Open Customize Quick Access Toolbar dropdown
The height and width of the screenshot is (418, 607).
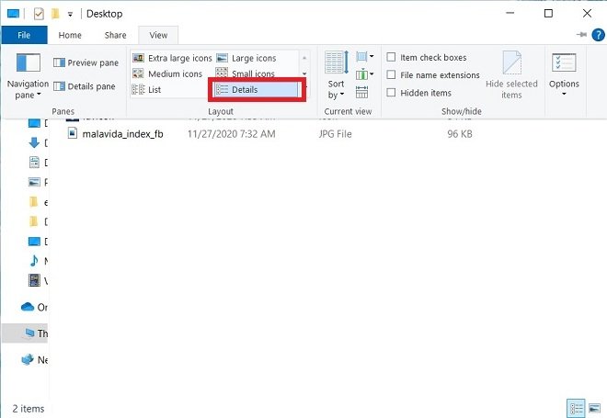coord(70,15)
